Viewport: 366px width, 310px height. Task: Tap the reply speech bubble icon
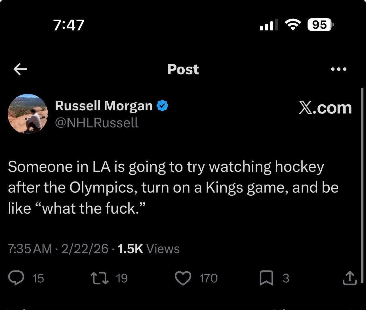pyautogui.click(x=16, y=278)
